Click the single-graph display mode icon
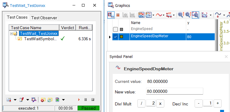 coord(148,15)
